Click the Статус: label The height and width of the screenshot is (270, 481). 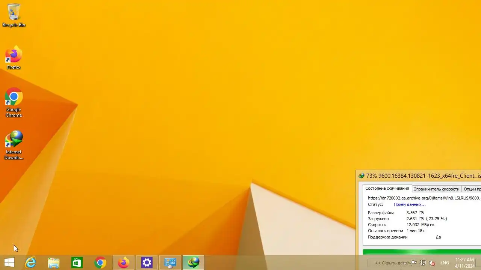click(375, 204)
